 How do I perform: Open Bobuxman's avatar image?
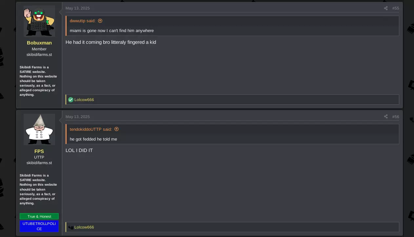[x=39, y=21]
